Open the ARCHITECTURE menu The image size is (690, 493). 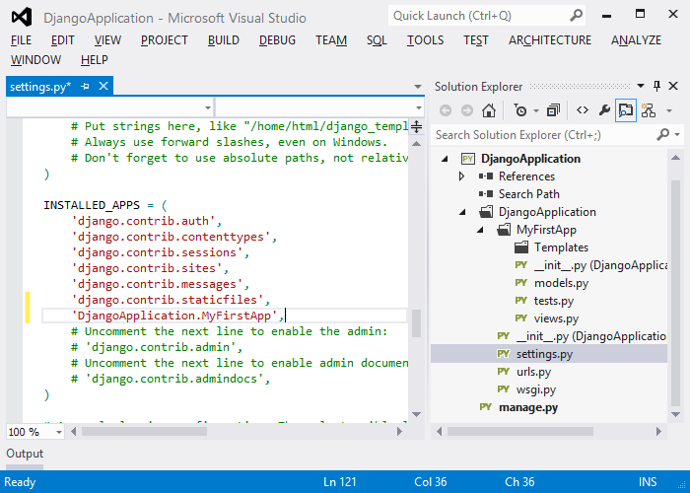point(549,40)
